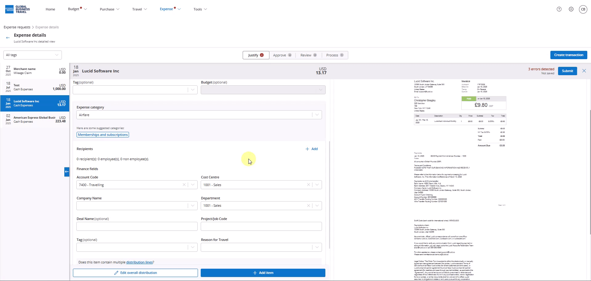
Task: Clear the Department 1001 - Sales value
Action: (x=308, y=206)
